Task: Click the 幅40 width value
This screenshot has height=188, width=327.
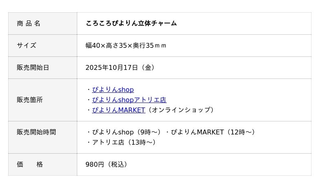Action: pyautogui.click(x=93, y=45)
